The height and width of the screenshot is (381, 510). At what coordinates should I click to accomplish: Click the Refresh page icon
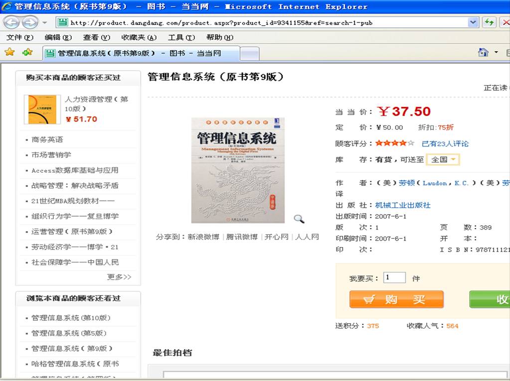coord(489,22)
